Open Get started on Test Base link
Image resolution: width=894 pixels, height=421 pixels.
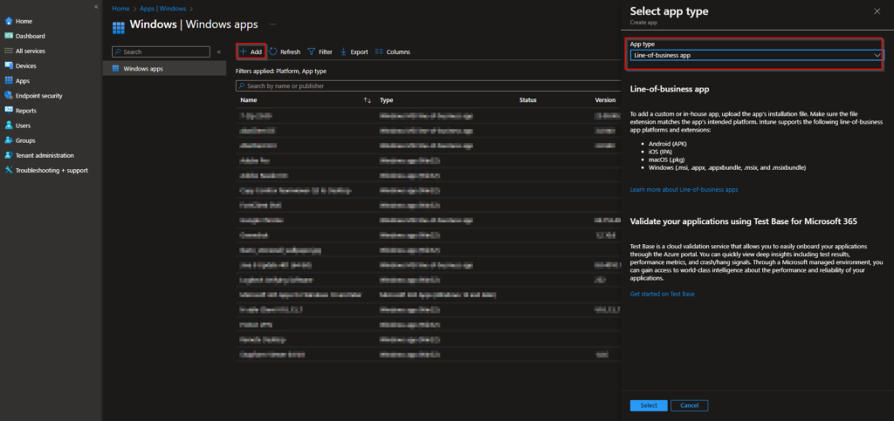click(x=663, y=294)
